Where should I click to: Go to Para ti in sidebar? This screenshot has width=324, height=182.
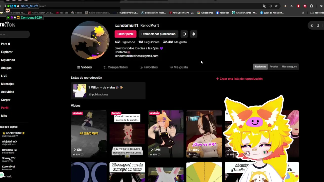tap(5, 44)
